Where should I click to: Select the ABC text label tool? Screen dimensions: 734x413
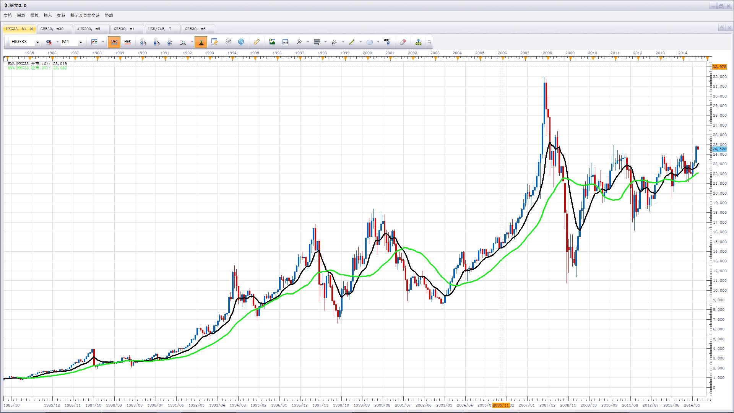(387, 42)
